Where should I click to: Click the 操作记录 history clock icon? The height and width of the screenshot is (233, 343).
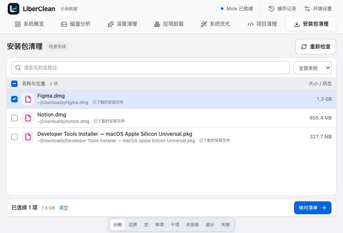[x=271, y=9]
